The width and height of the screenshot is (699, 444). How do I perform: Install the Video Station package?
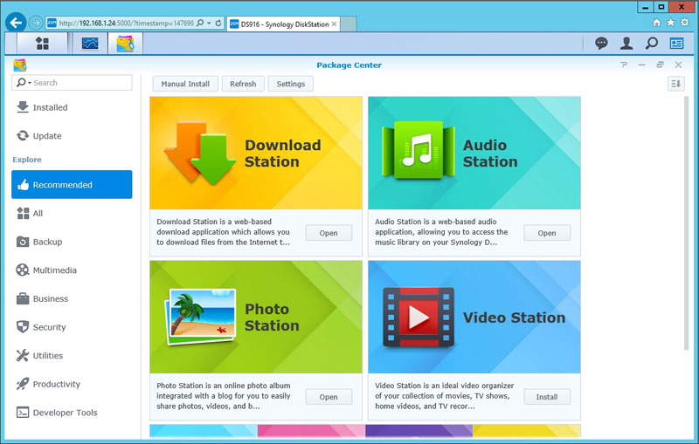(x=546, y=397)
